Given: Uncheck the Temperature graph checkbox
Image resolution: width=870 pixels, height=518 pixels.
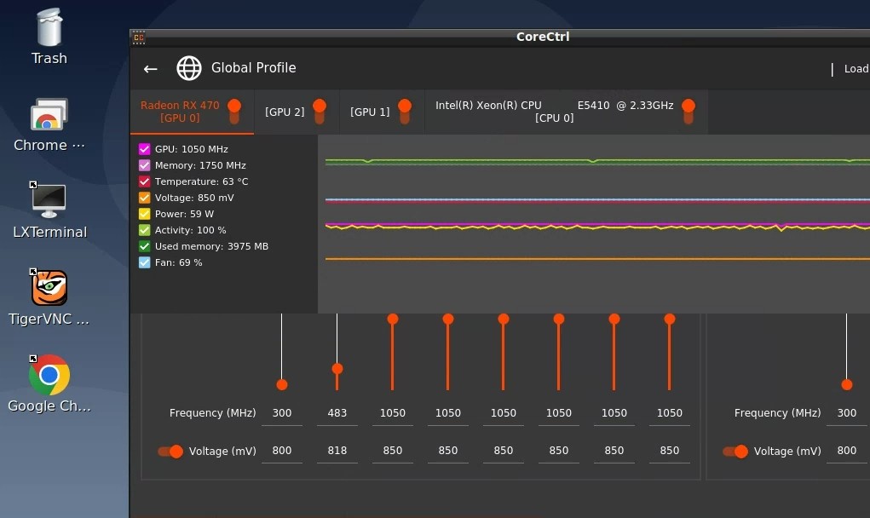Looking at the screenshot, I should pos(144,181).
